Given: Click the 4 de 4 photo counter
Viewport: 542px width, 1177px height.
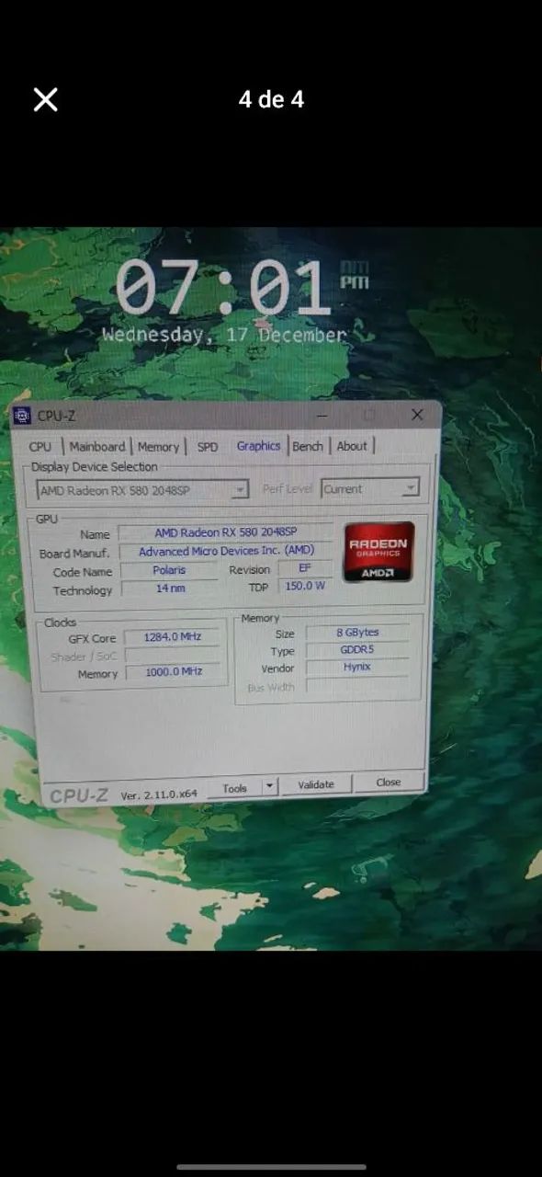Looking at the screenshot, I should tap(271, 99).
